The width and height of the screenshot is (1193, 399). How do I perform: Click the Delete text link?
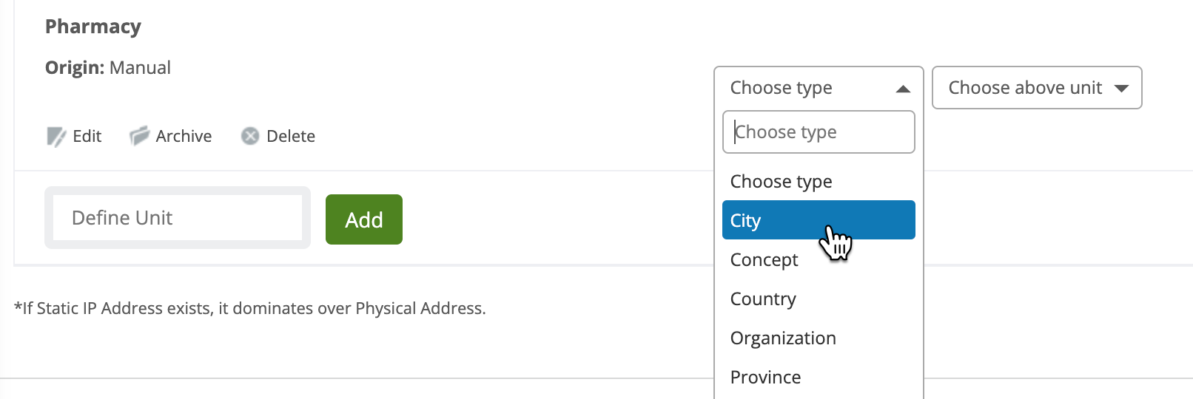pos(291,136)
